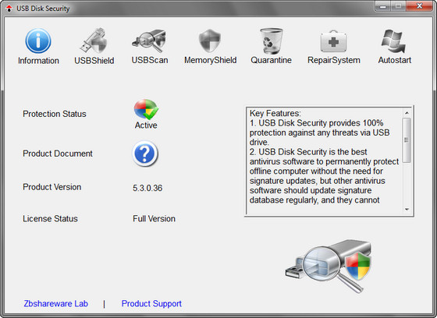Click the 5.3.0.36 version number
This screenshot has height=318, width=437.
[x=147, y=188]
